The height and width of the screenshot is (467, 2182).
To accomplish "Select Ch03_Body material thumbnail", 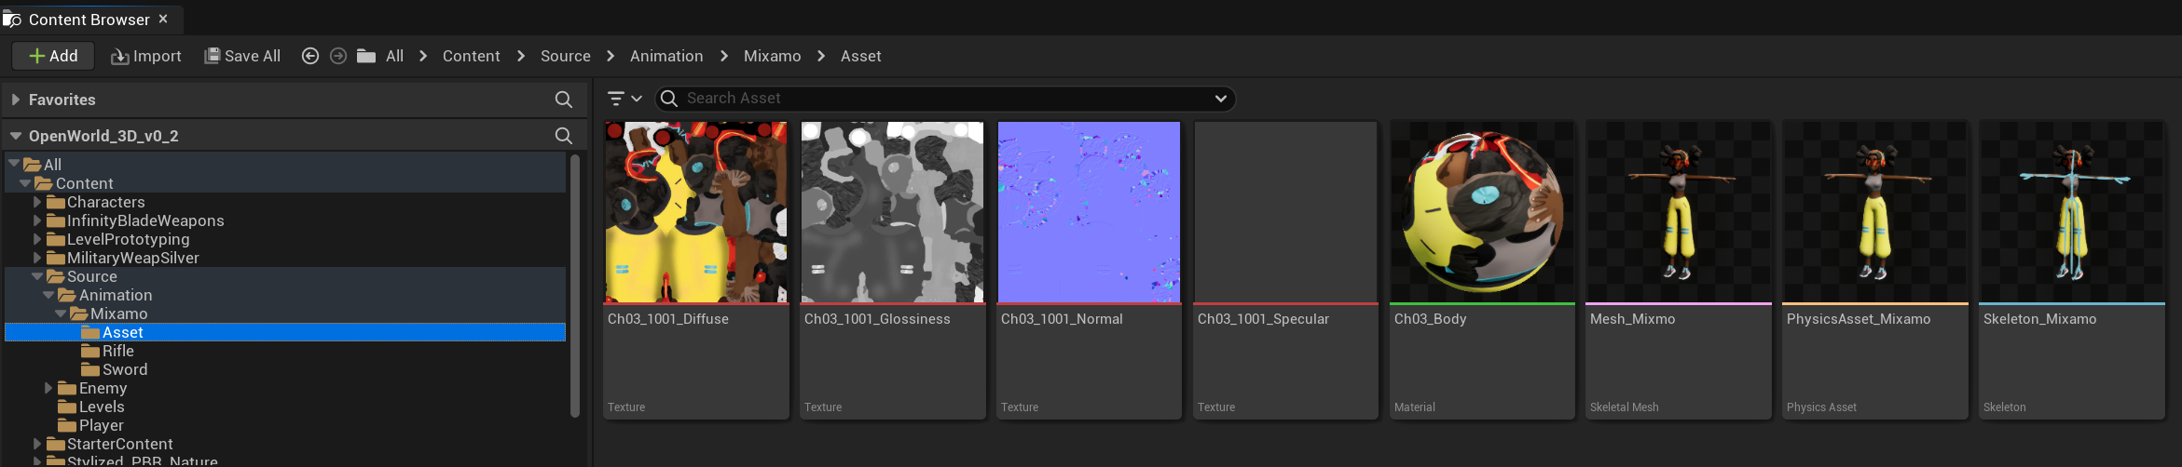I will click(x=1483, y=212).
